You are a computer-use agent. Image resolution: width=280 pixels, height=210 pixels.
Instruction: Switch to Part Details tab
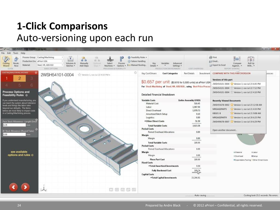click(x=189, y=73)
